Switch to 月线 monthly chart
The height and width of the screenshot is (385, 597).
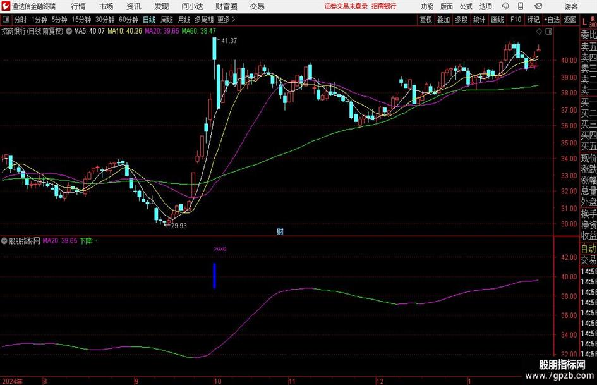click(x=184, y=20)
